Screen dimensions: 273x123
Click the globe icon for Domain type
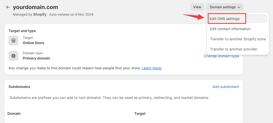pos(13,56)
